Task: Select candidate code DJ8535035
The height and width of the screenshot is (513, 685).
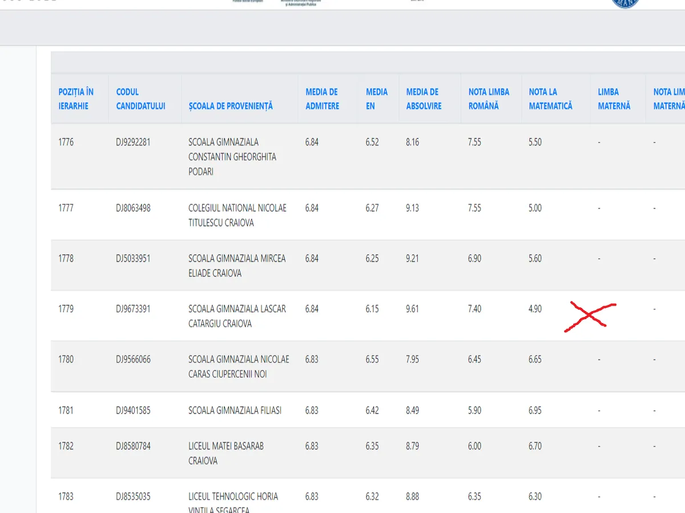Action: pyautogui.click(x=133, y=496)
